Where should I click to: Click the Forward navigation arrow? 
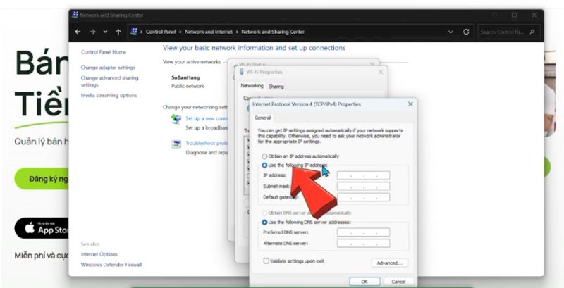click(92, 32)
